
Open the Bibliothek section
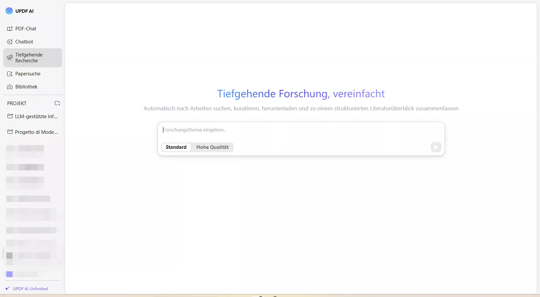[33, 87]
